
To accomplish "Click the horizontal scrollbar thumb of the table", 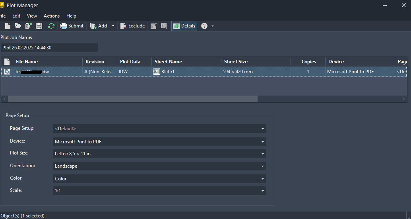I will point(133,99).
